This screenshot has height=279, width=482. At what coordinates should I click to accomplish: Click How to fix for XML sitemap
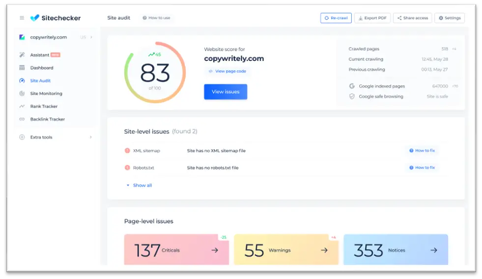422,151
